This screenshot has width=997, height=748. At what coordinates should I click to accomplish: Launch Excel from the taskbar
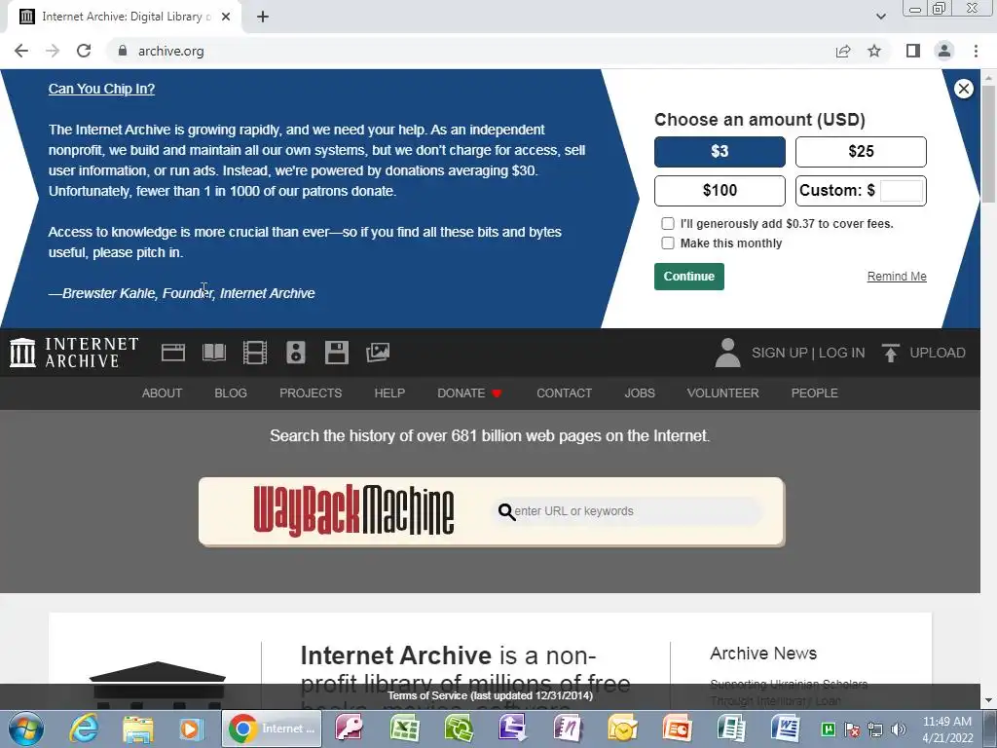tap(404, 729)
